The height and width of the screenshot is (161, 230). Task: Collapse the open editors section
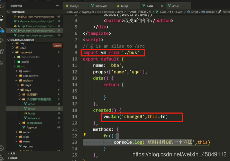click(x=8, y=12)
